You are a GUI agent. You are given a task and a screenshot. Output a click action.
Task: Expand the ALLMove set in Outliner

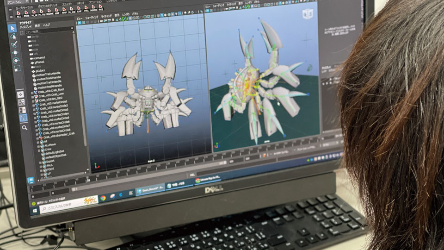(40, 146)
